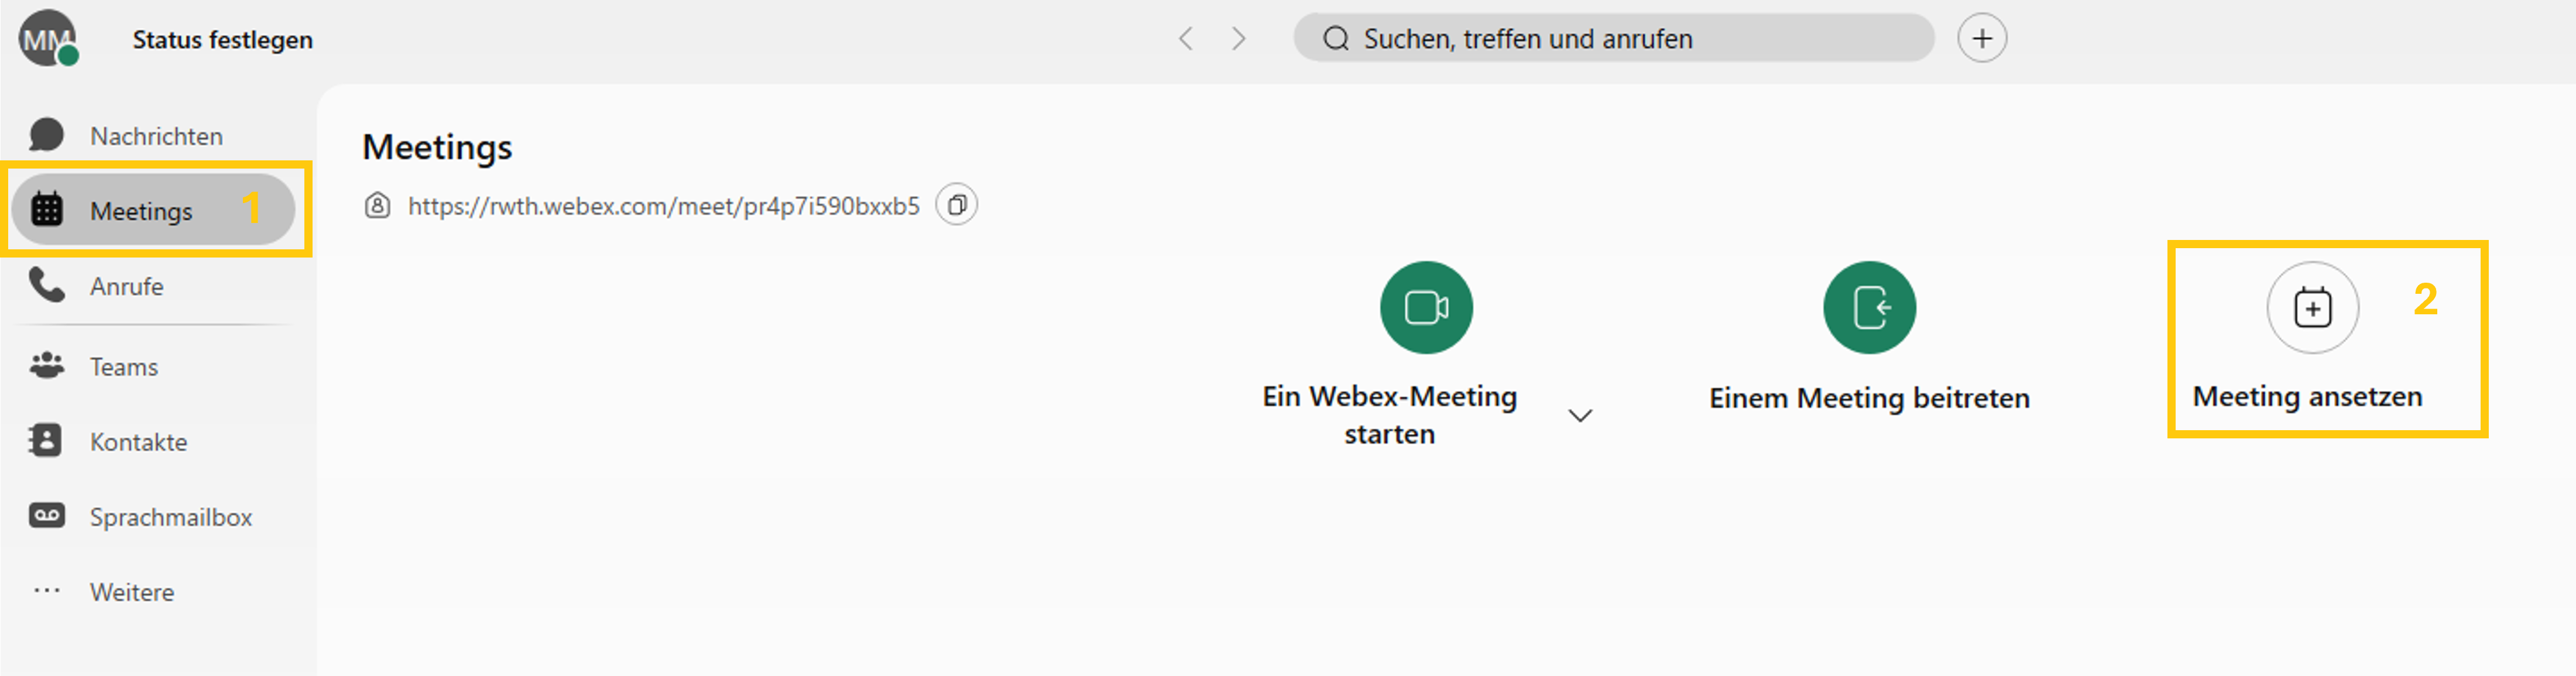Viewport: 2576px width, 676px height.
Task: Click the personal room meeting link
Action: (x=663, y=206)
